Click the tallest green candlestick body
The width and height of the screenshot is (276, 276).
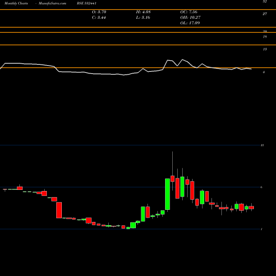[167, 194]
